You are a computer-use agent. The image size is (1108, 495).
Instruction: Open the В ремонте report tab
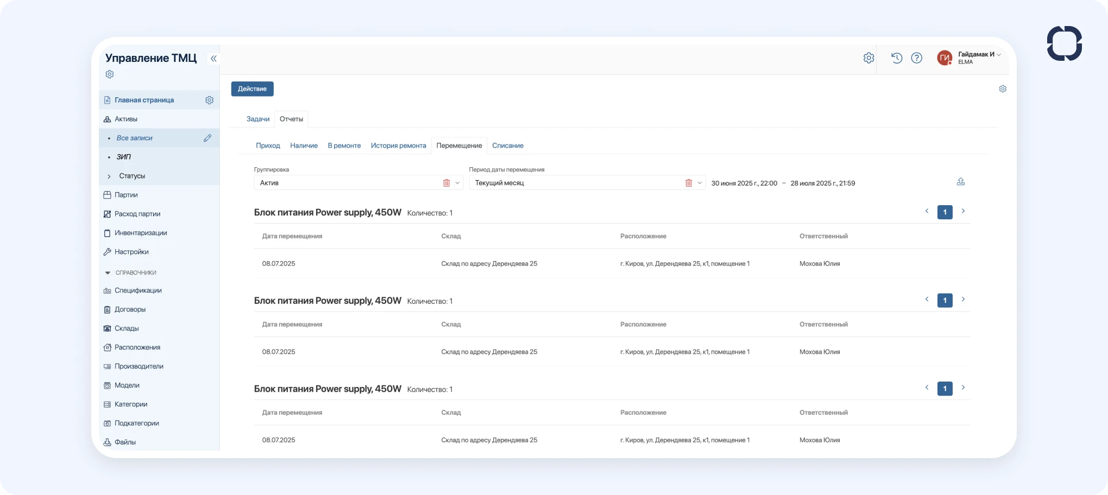point(344,145)
